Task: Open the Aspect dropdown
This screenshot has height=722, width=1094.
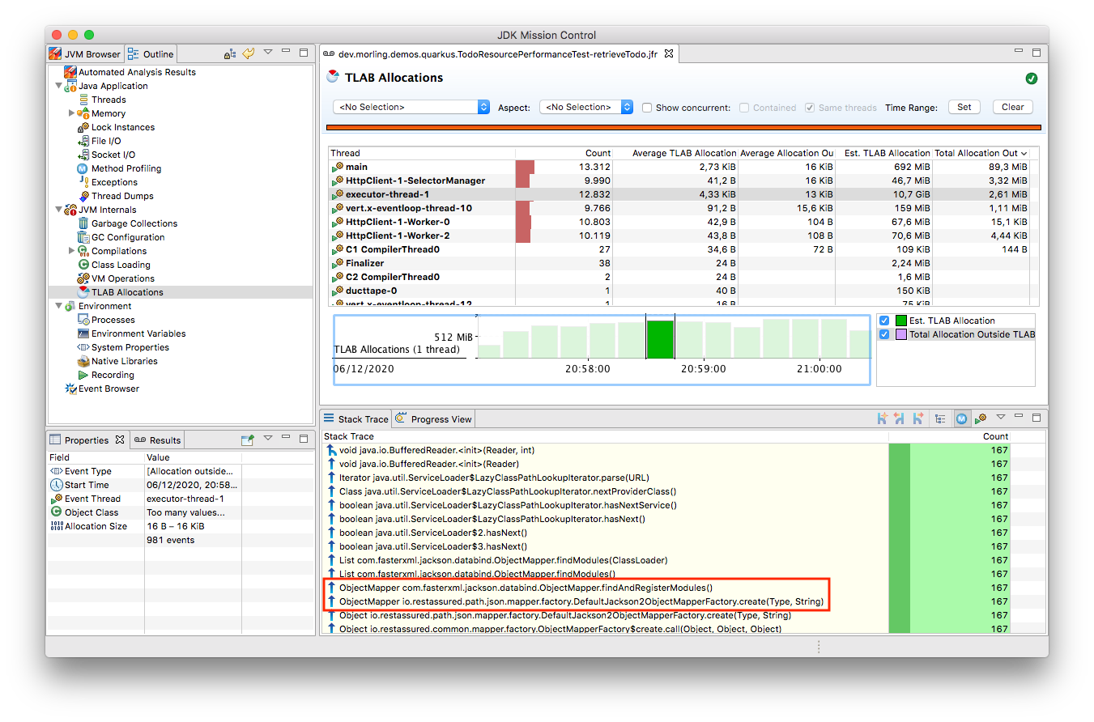Action: (x=586, y=107)
